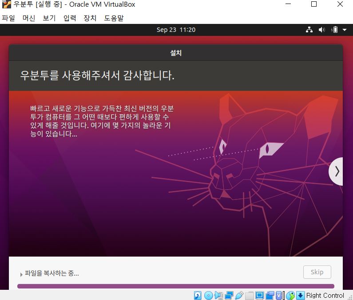Click the battery icon in top bar

tap(334, 30)
